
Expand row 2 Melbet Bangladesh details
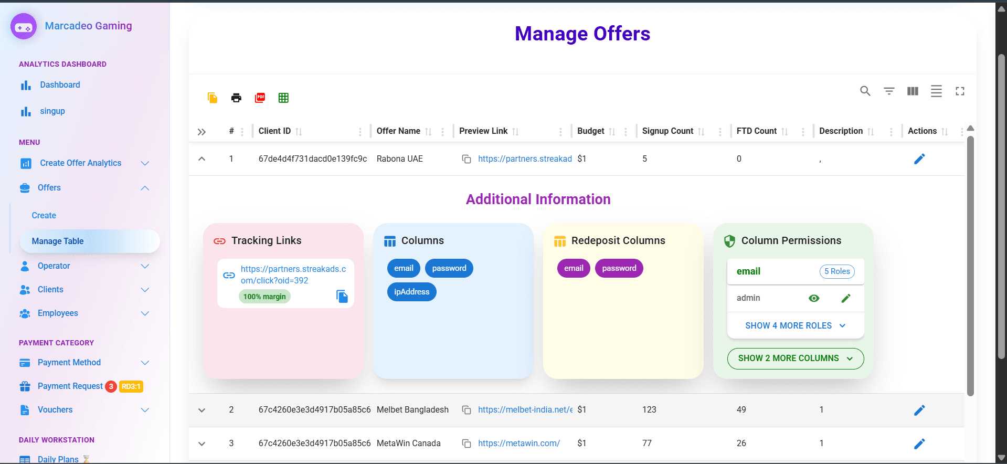(x=202, y=410)
